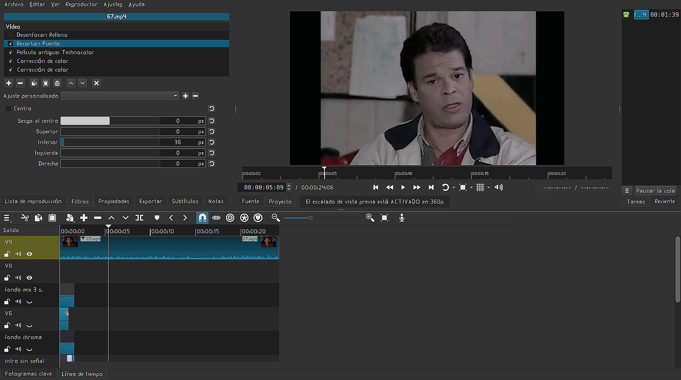The width and height of the screenshot is (681, 380).
Task: Enable the Centro checkbox
Action: 8,109
